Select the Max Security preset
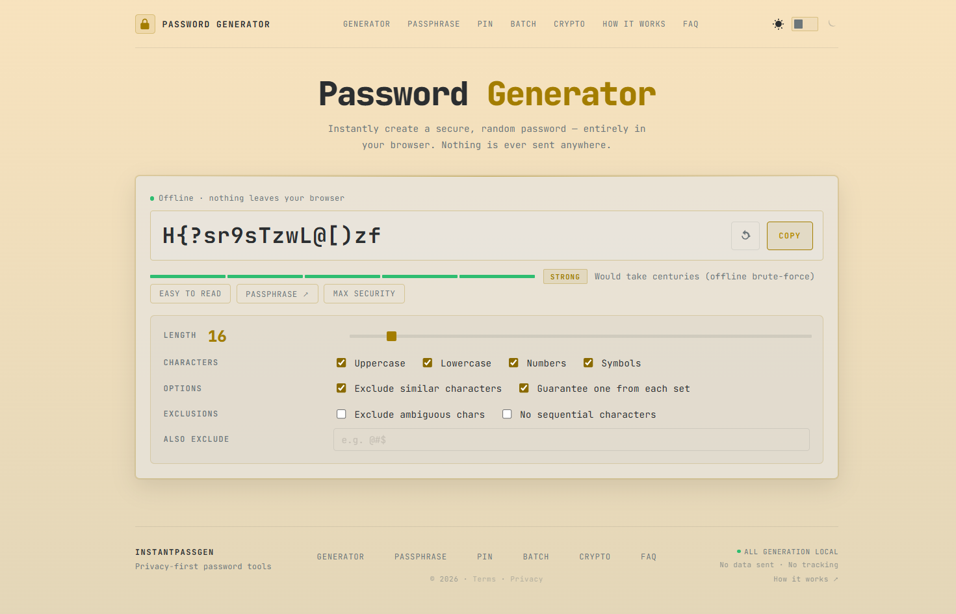956x614 pixels. point(364,294)
